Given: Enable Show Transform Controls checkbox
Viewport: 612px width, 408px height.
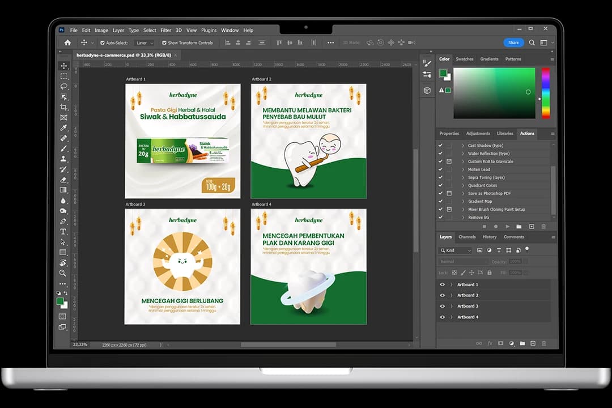Looking at the screenshot, I should point(164,43).
